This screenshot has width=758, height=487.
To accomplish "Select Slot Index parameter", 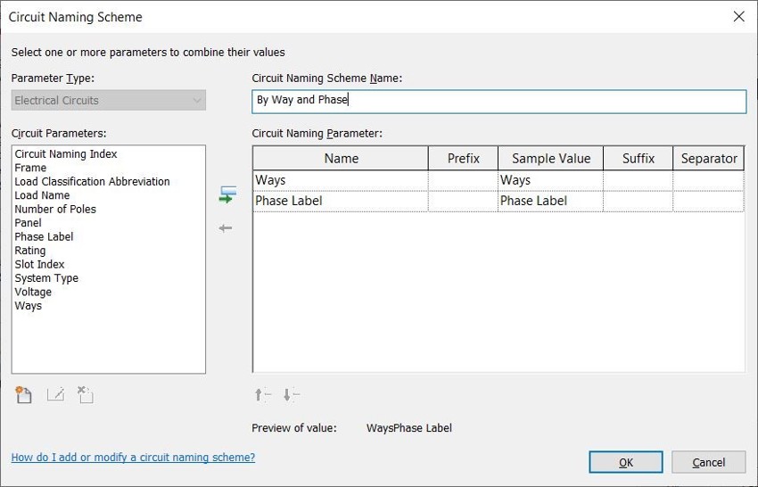I will [x=39, y=264].
